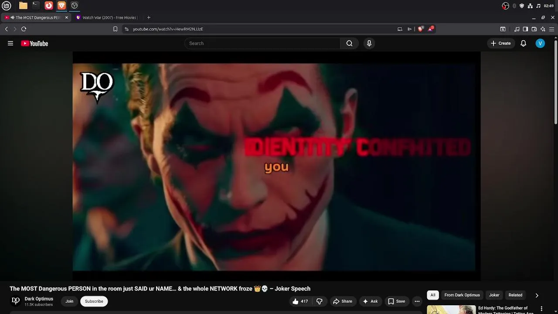Open the Ed Hardy video thumbnail
Screen dimensions: 558x314
(x=451, y=310)
